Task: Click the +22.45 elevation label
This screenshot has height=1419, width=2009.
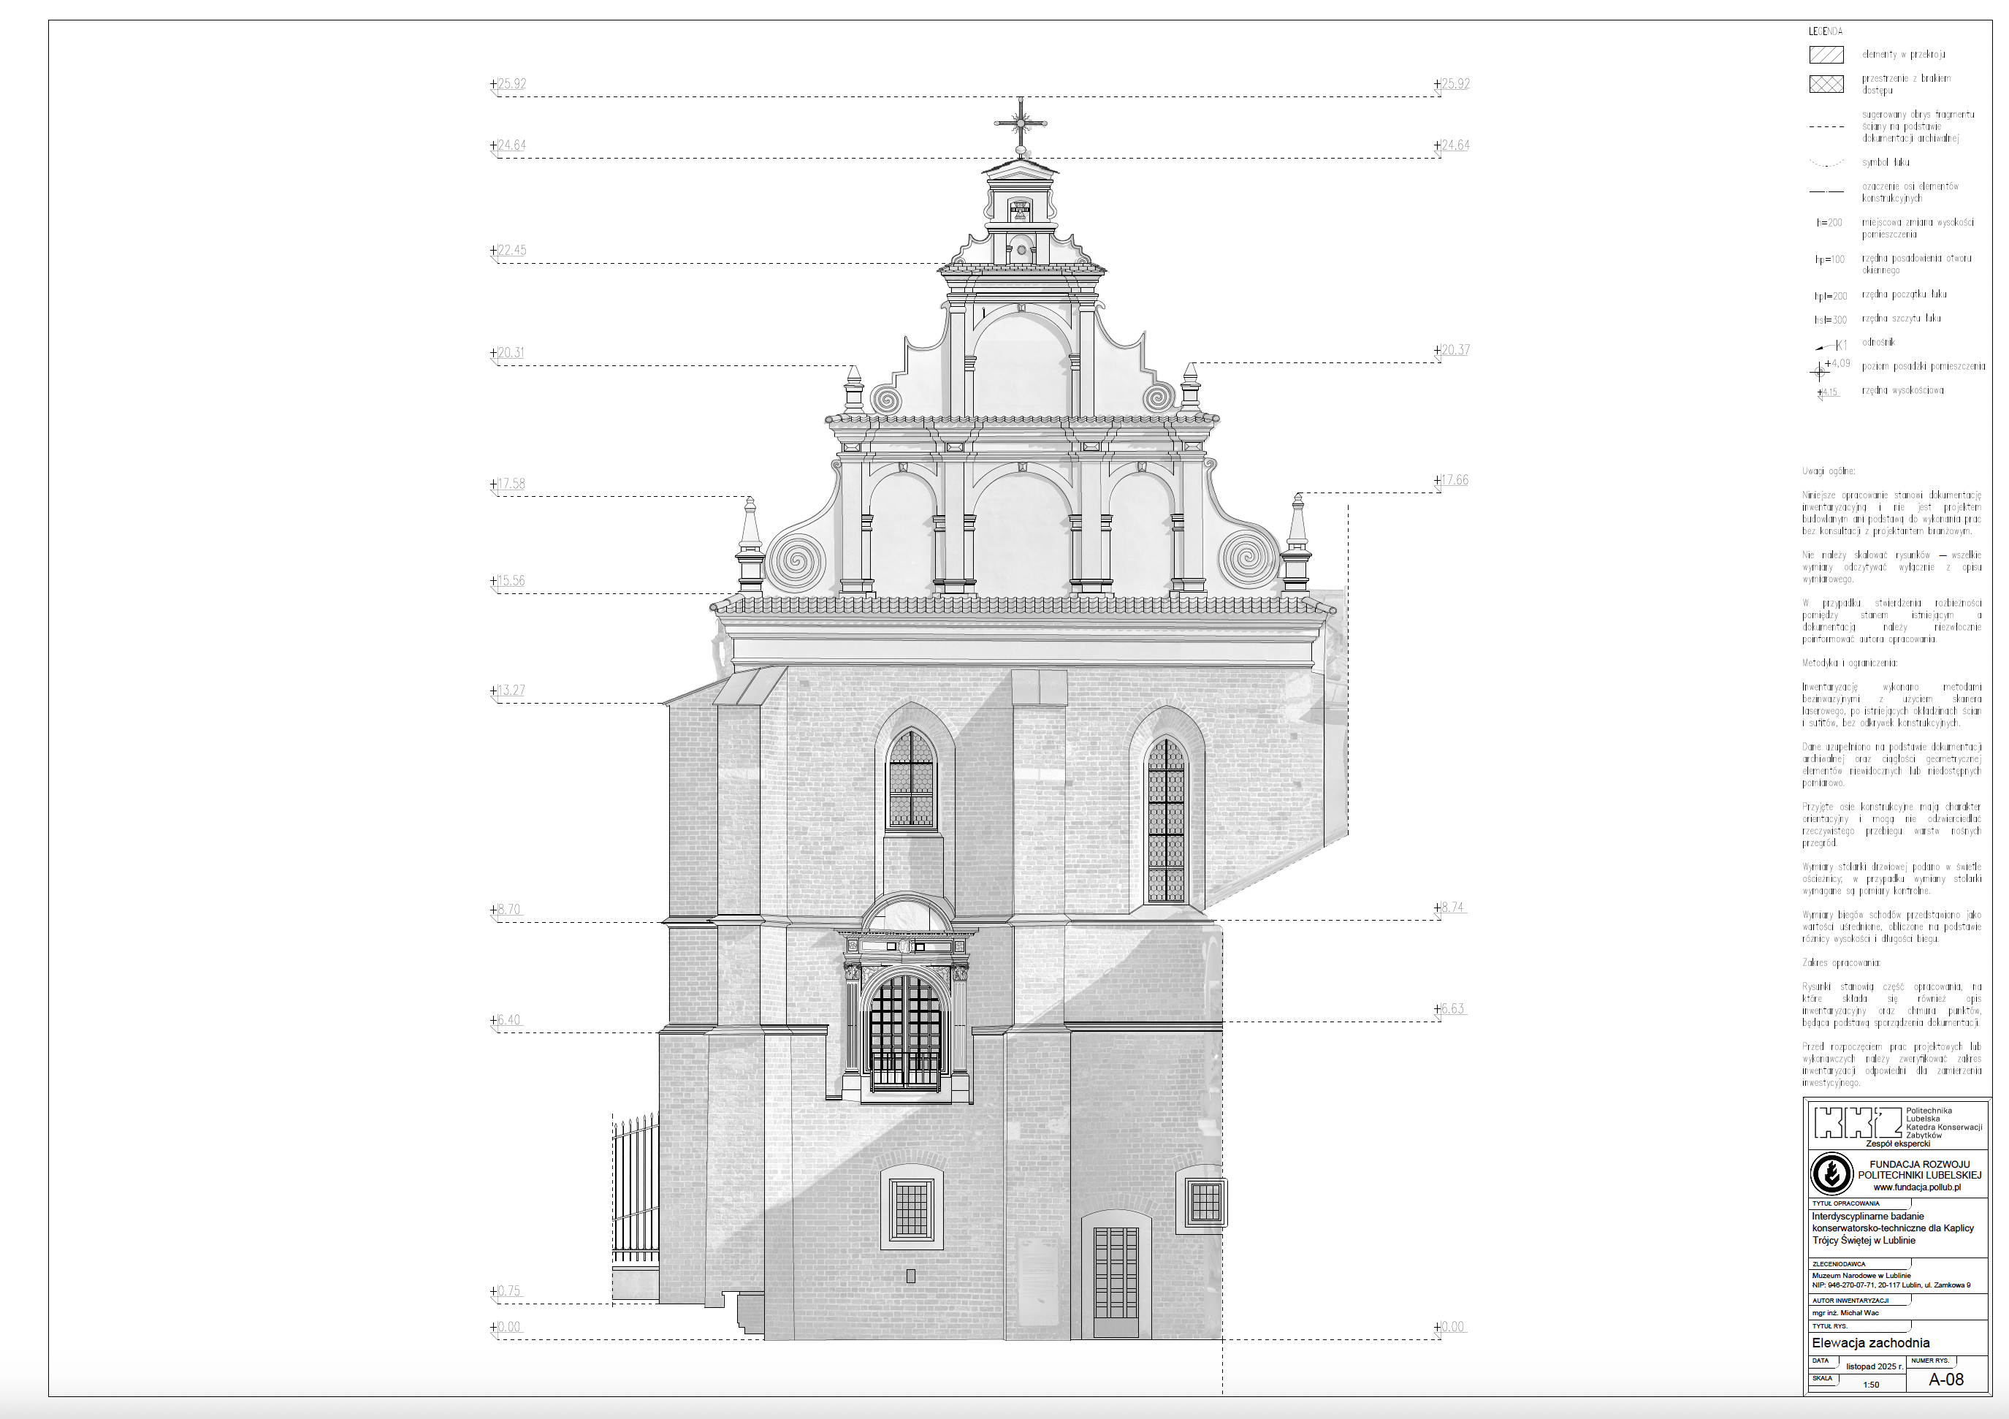Action: click(508, 251)
